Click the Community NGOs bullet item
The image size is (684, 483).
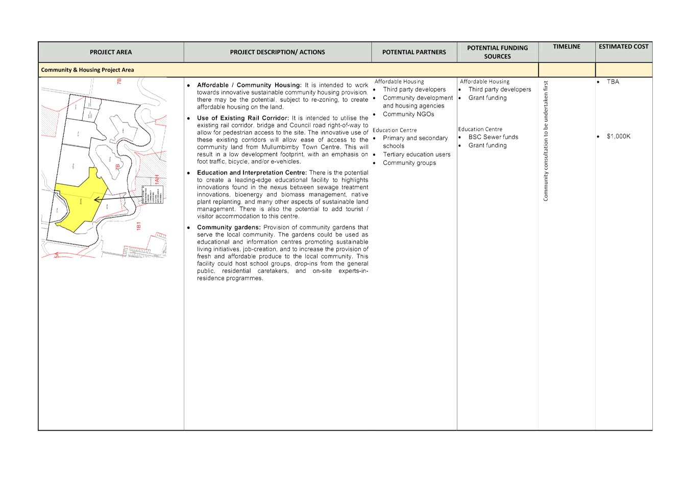pos(408,114)
